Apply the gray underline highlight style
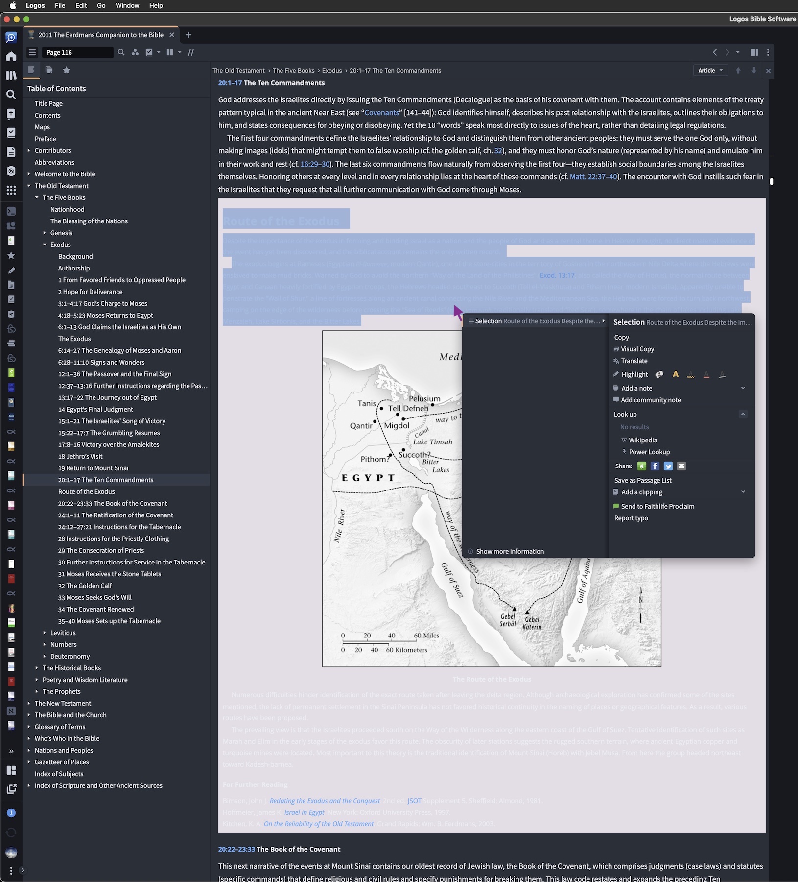798x882 pixels. 722,374
